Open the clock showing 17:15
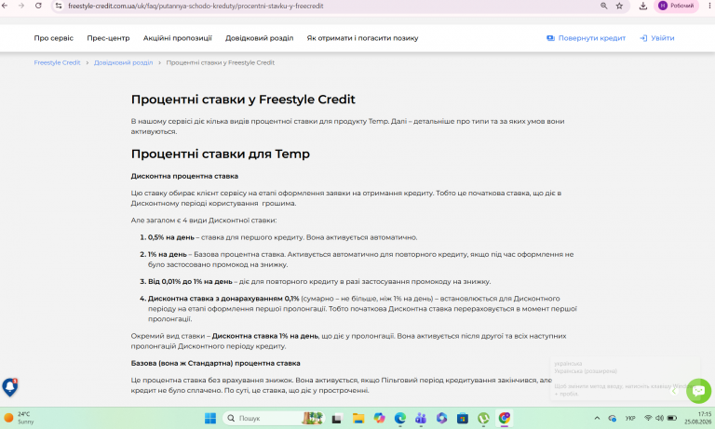Screen dimensions: 715x429 pos(697,418)
